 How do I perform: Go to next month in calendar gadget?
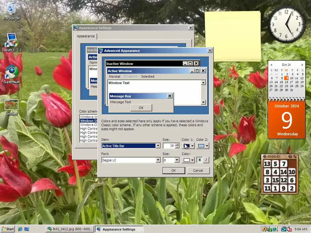302,65
